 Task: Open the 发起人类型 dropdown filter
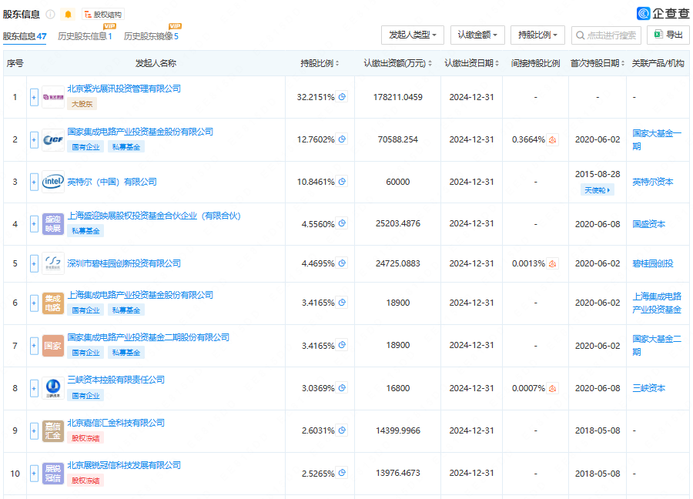413,35
